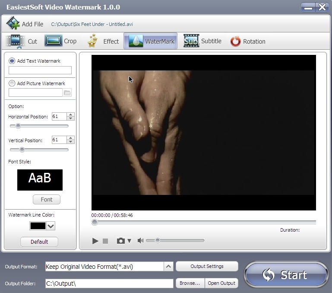Image resolution: width=332 pixels, height=293 pixels.
Task: Open the Rotation red arrow icon
Action: [235, 41]
